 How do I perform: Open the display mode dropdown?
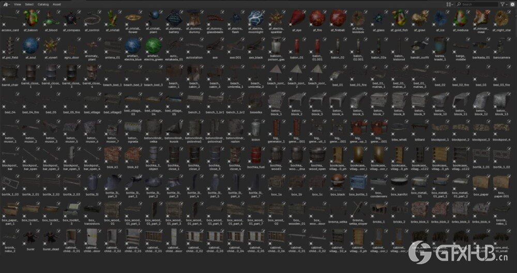click(x=450, y=4)
